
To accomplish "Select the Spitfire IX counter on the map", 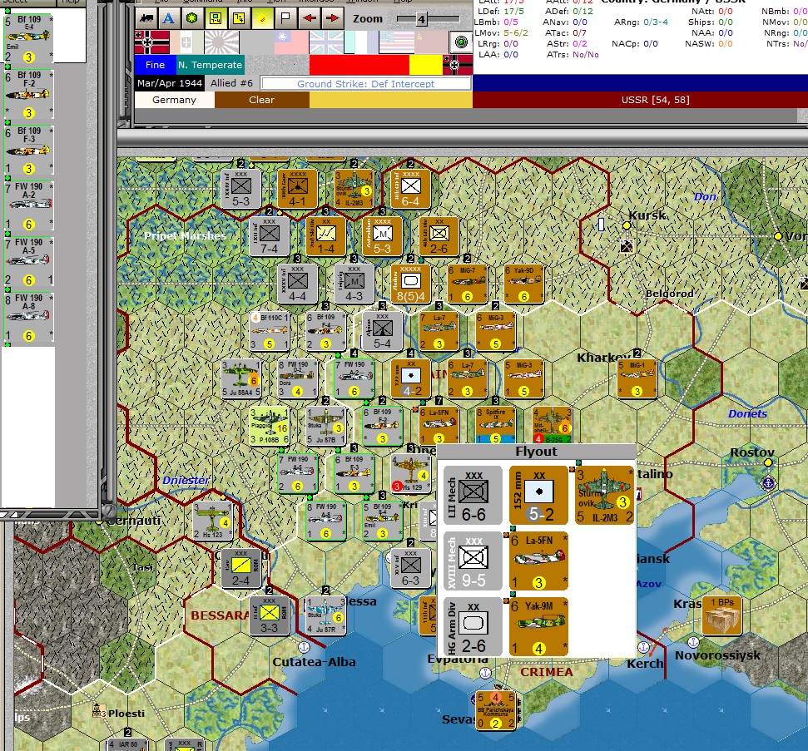I will click(495, 426).
